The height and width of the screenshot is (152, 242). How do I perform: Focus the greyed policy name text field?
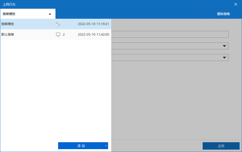tap(170, 34)
